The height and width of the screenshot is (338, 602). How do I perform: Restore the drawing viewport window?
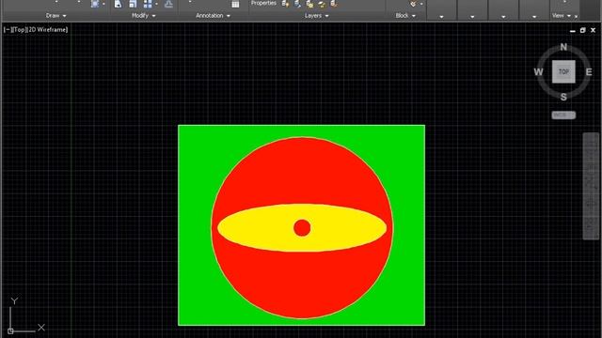(x=583, y=30)
